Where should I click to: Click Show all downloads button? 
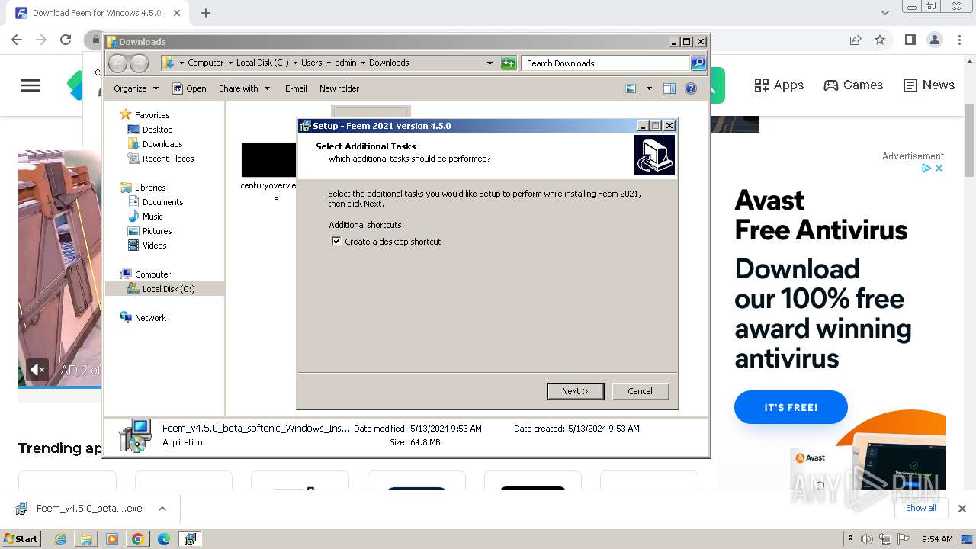[921, 508]
